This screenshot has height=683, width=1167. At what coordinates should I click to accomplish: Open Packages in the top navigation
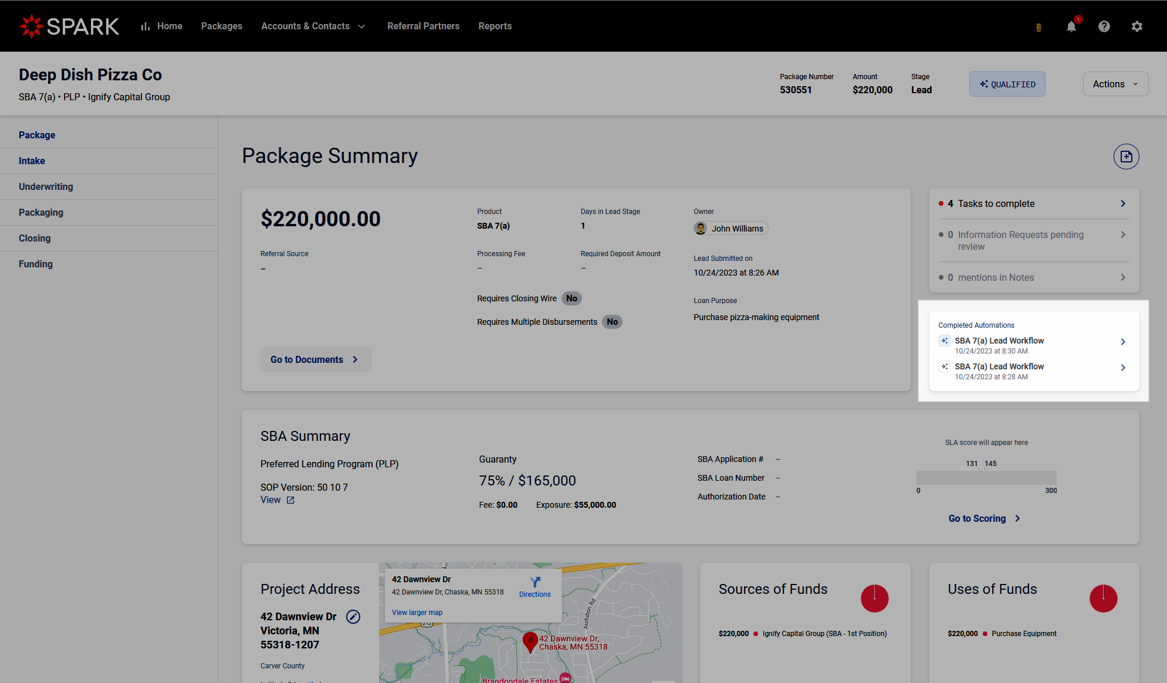(222, 26)
